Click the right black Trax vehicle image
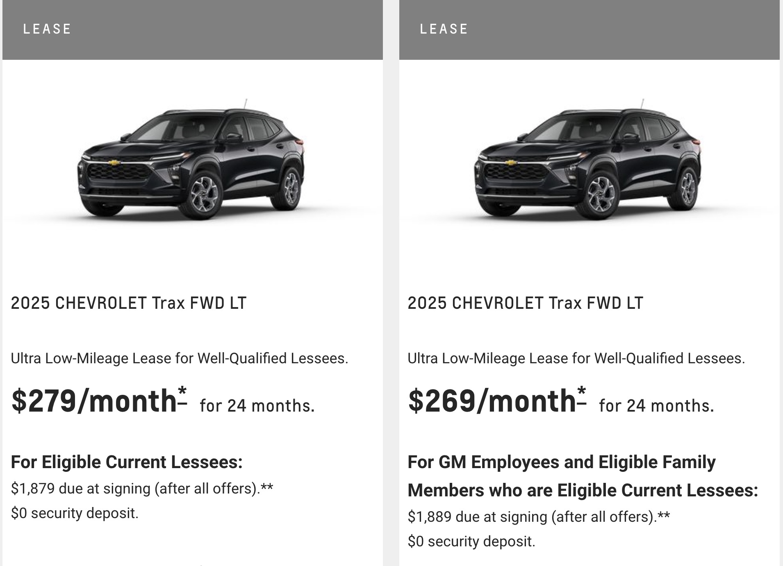Viewport: 783px width, 566px height. [x=588, y=159]
